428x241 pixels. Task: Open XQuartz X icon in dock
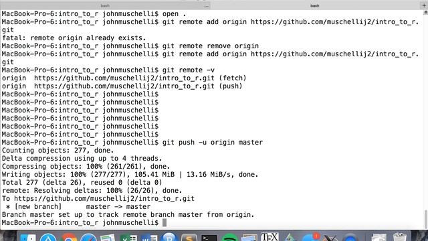click(x=330, y=238)
